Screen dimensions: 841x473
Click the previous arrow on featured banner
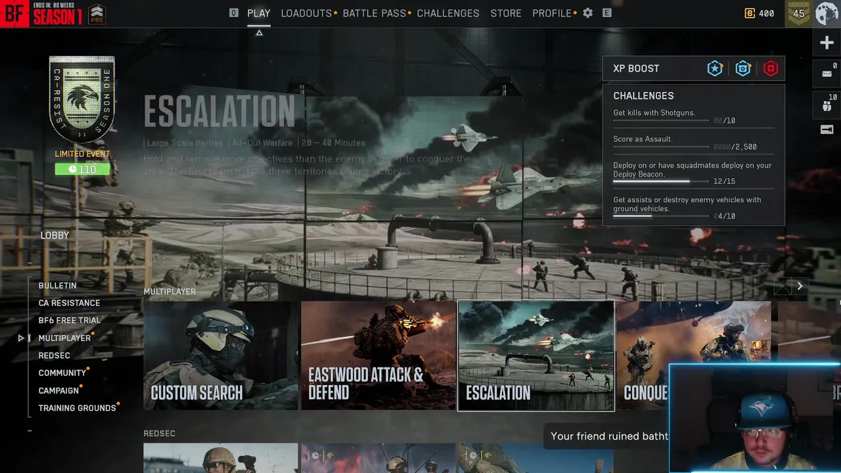click(x=782, y=286)
